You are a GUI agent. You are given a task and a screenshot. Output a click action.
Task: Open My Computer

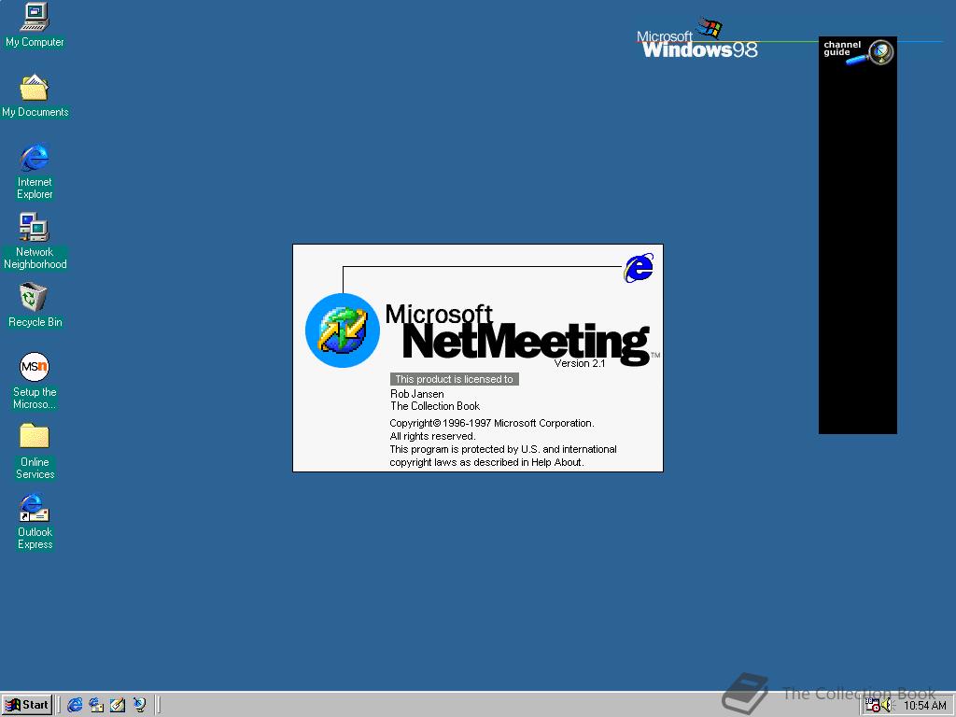point(34,21)
